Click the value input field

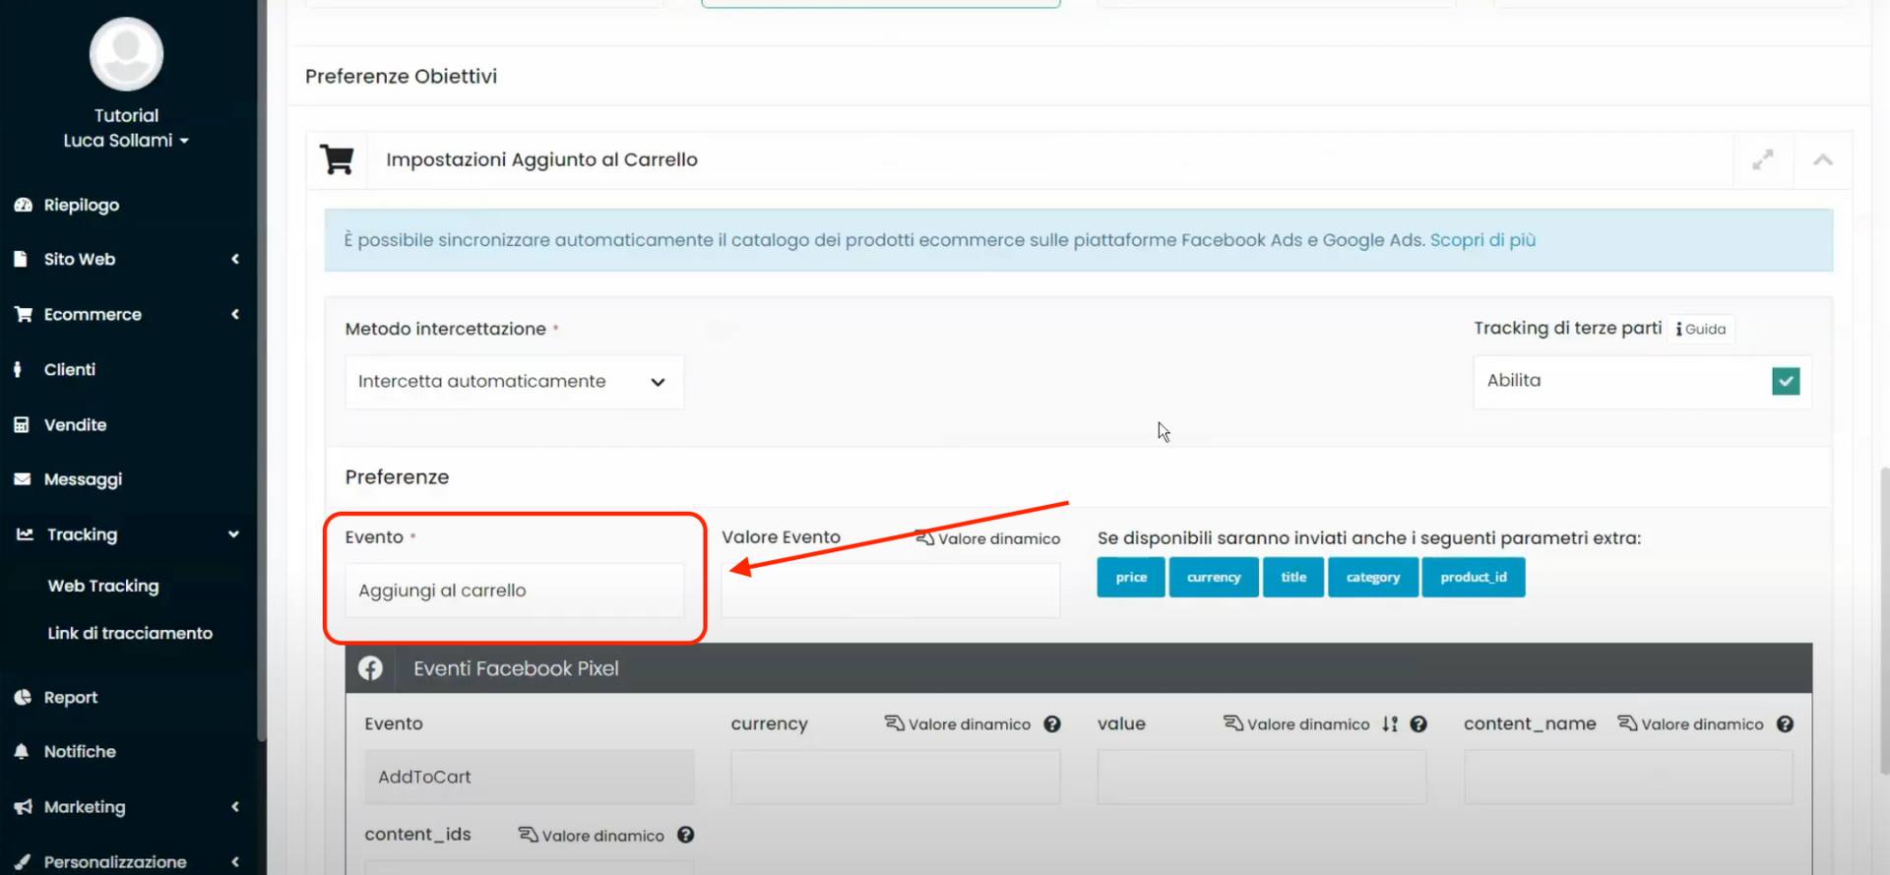tap(1262, 777)
